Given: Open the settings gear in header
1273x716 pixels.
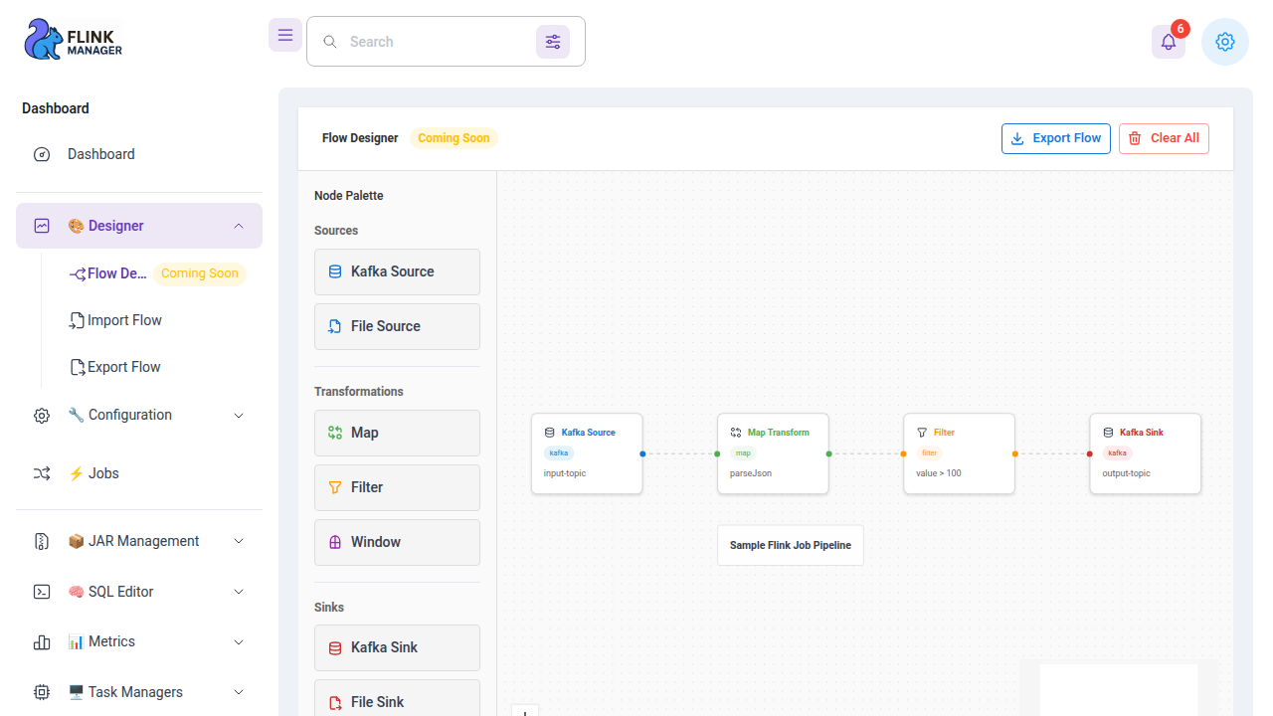Looking at the screenshot, I should (x=1225, y=42).
